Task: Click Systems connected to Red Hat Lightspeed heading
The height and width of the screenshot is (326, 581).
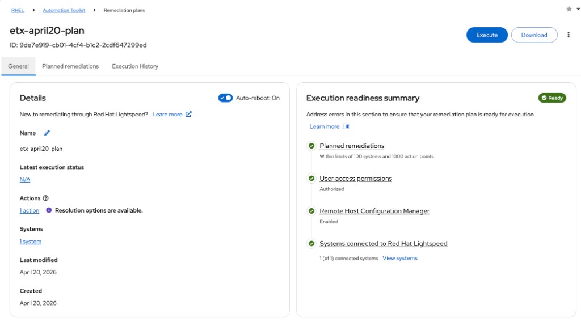Action: coord(383,243)
